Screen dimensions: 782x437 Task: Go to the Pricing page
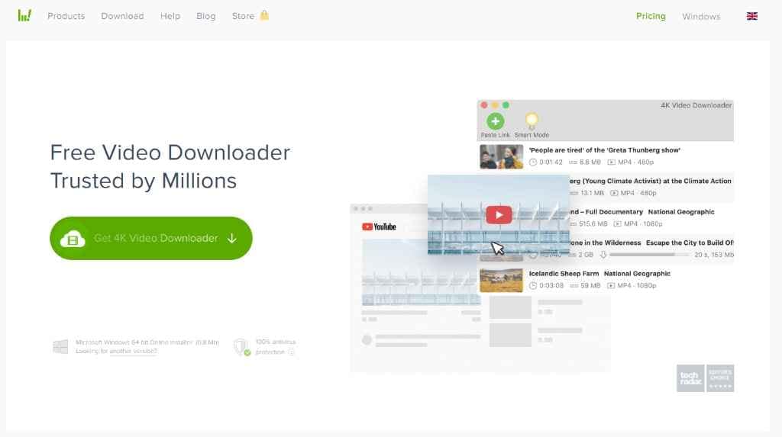coord(651,16)
